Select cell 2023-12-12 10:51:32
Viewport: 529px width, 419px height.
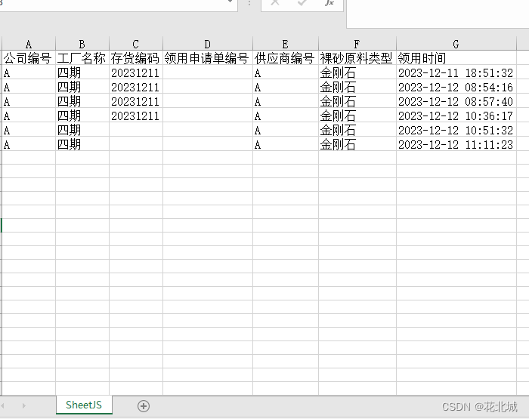[456, 130]
